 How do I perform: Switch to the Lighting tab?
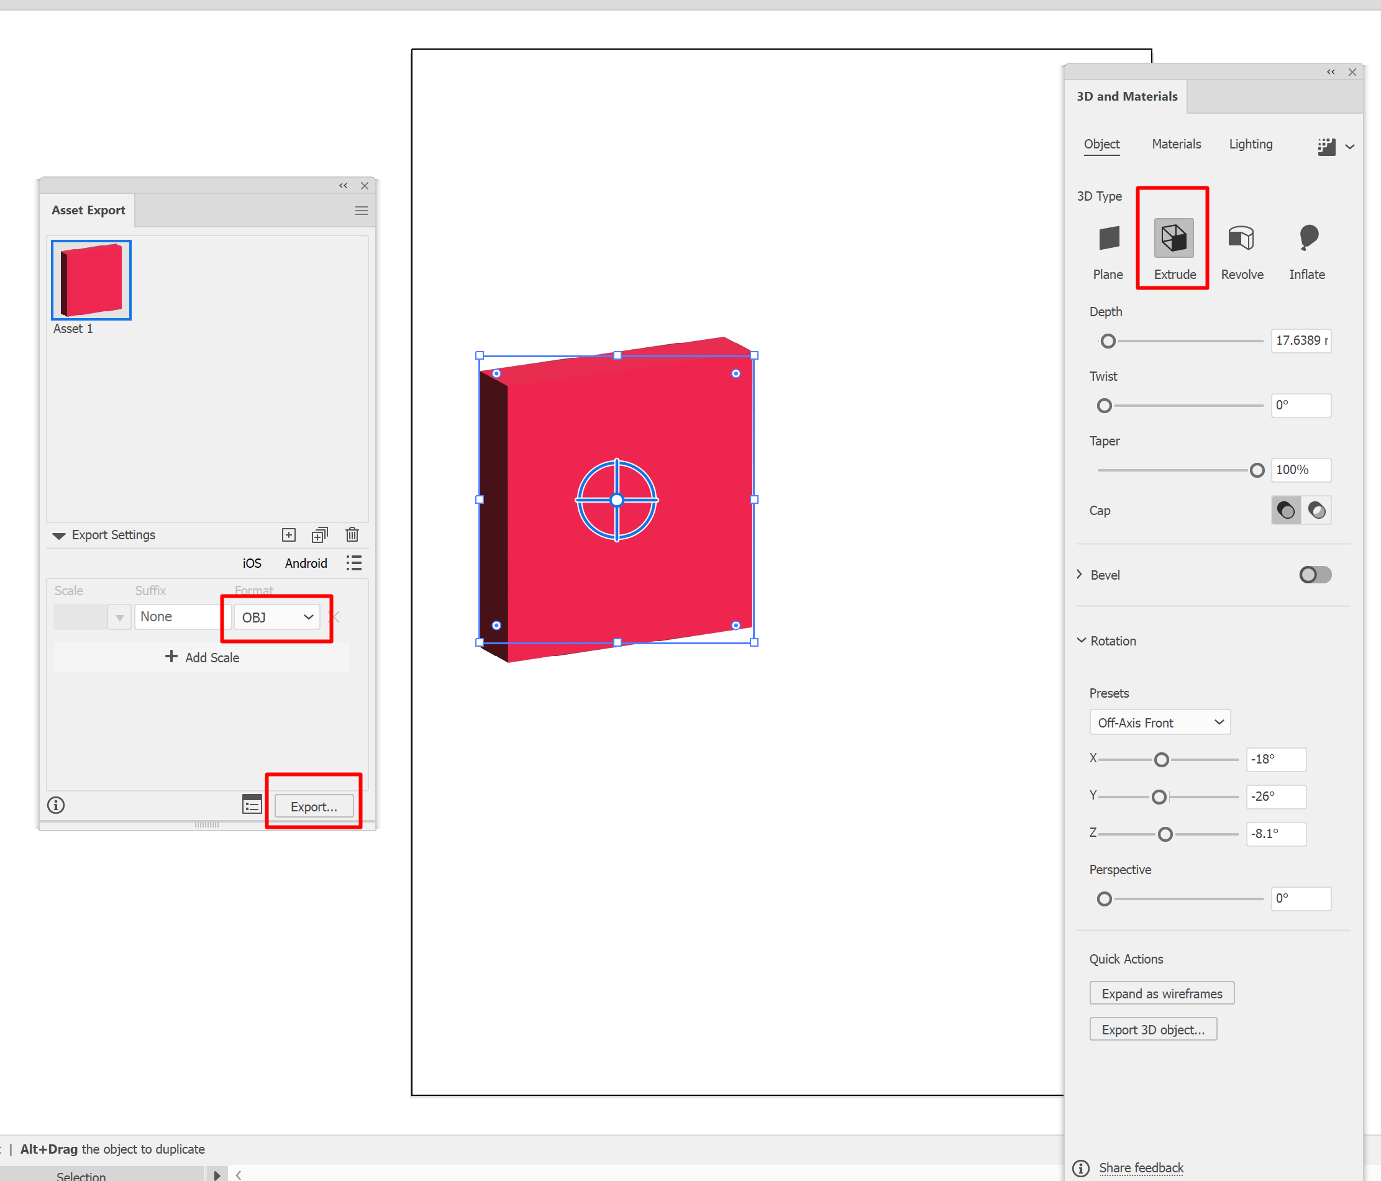coord(1251,144)
